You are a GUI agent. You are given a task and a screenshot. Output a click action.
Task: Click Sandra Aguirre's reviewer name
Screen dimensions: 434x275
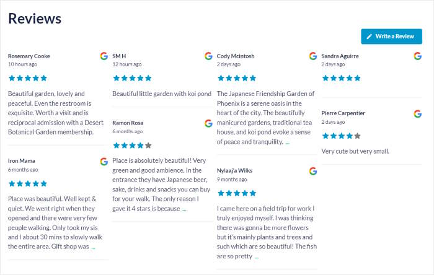pyautogui.click(x=340, y=56)
